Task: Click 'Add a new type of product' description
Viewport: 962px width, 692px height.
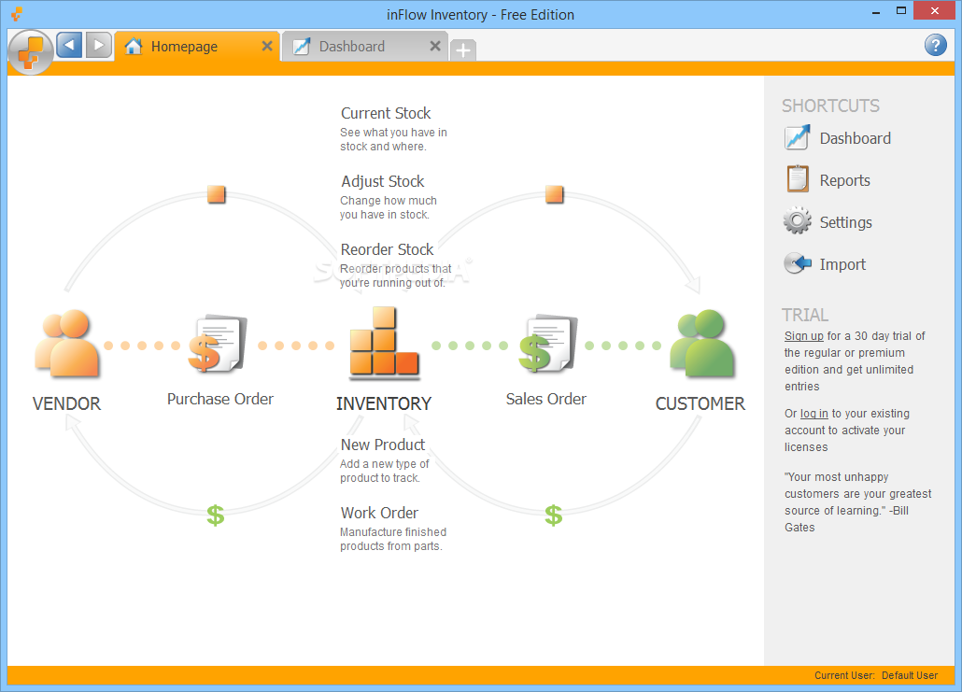Action: click(x=384, y=471)
